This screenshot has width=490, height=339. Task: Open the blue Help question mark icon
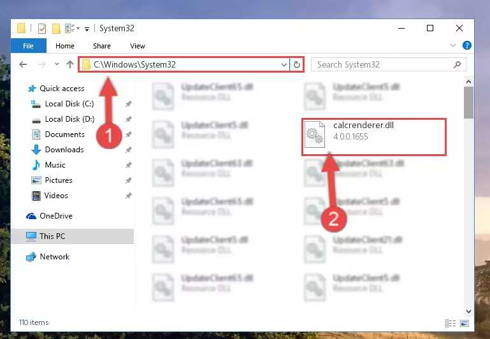click(466, 46)
